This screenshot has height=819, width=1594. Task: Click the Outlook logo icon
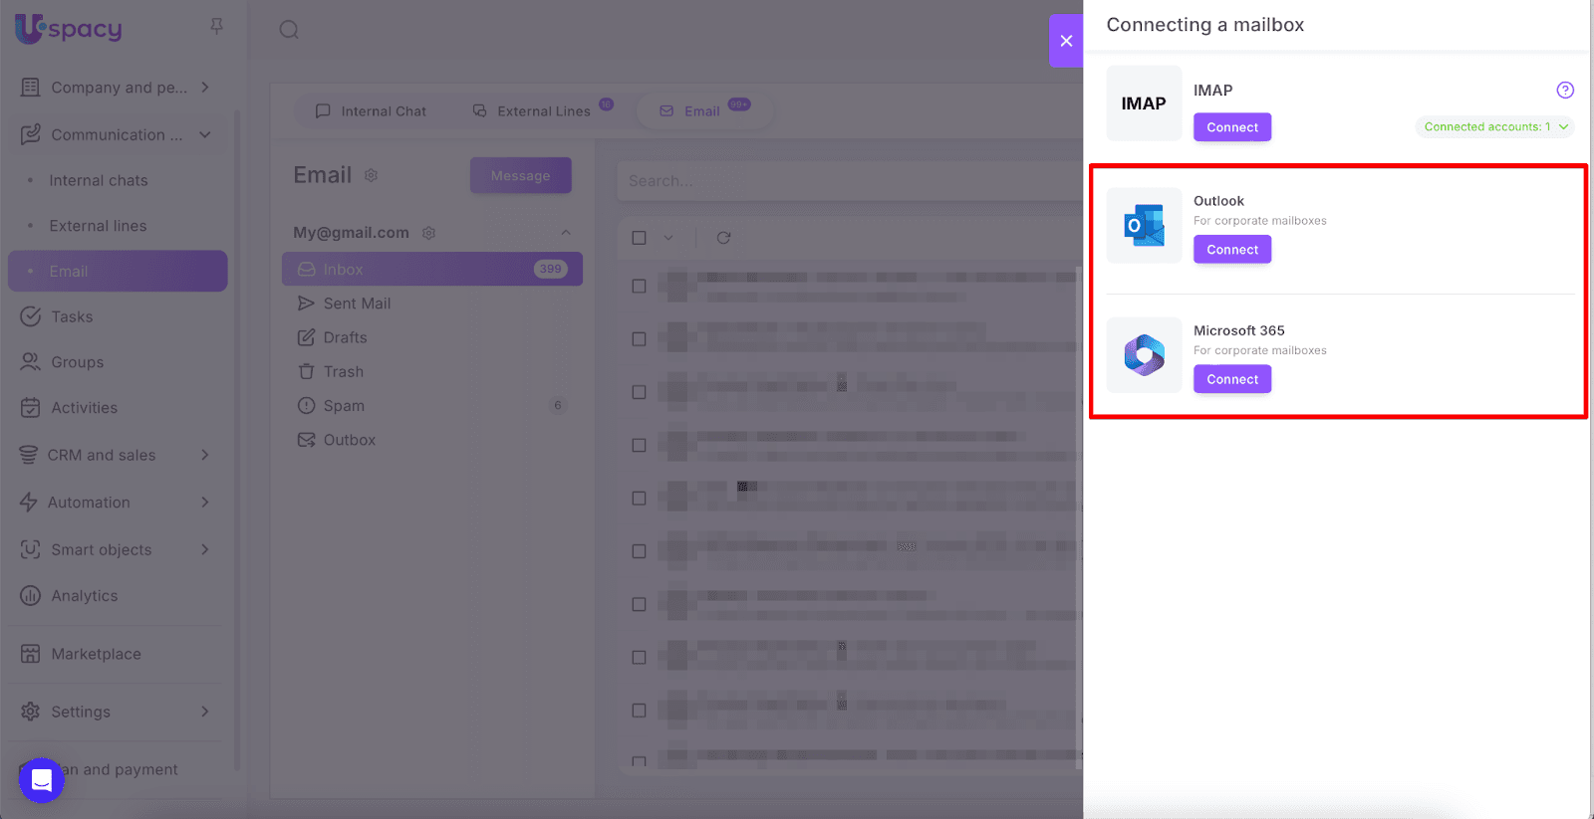[x=1144, y=226]
